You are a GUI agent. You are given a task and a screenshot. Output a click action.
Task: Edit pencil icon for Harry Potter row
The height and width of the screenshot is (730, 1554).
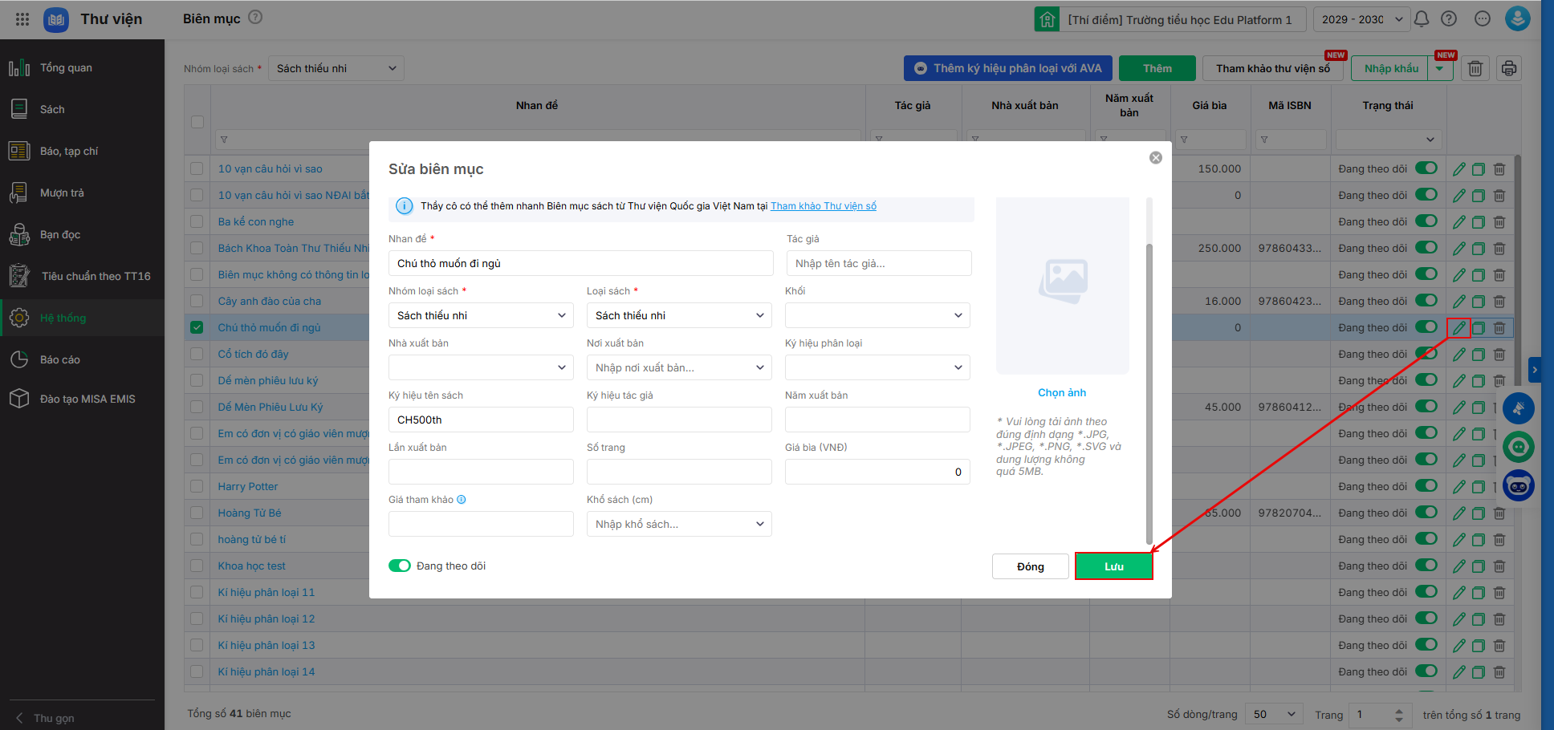coord(1459,487)
